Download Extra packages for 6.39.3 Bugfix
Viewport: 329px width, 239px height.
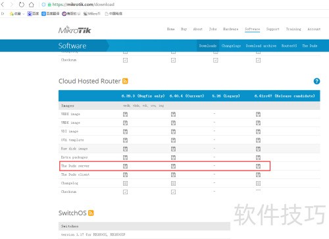(x=125, y=157)
